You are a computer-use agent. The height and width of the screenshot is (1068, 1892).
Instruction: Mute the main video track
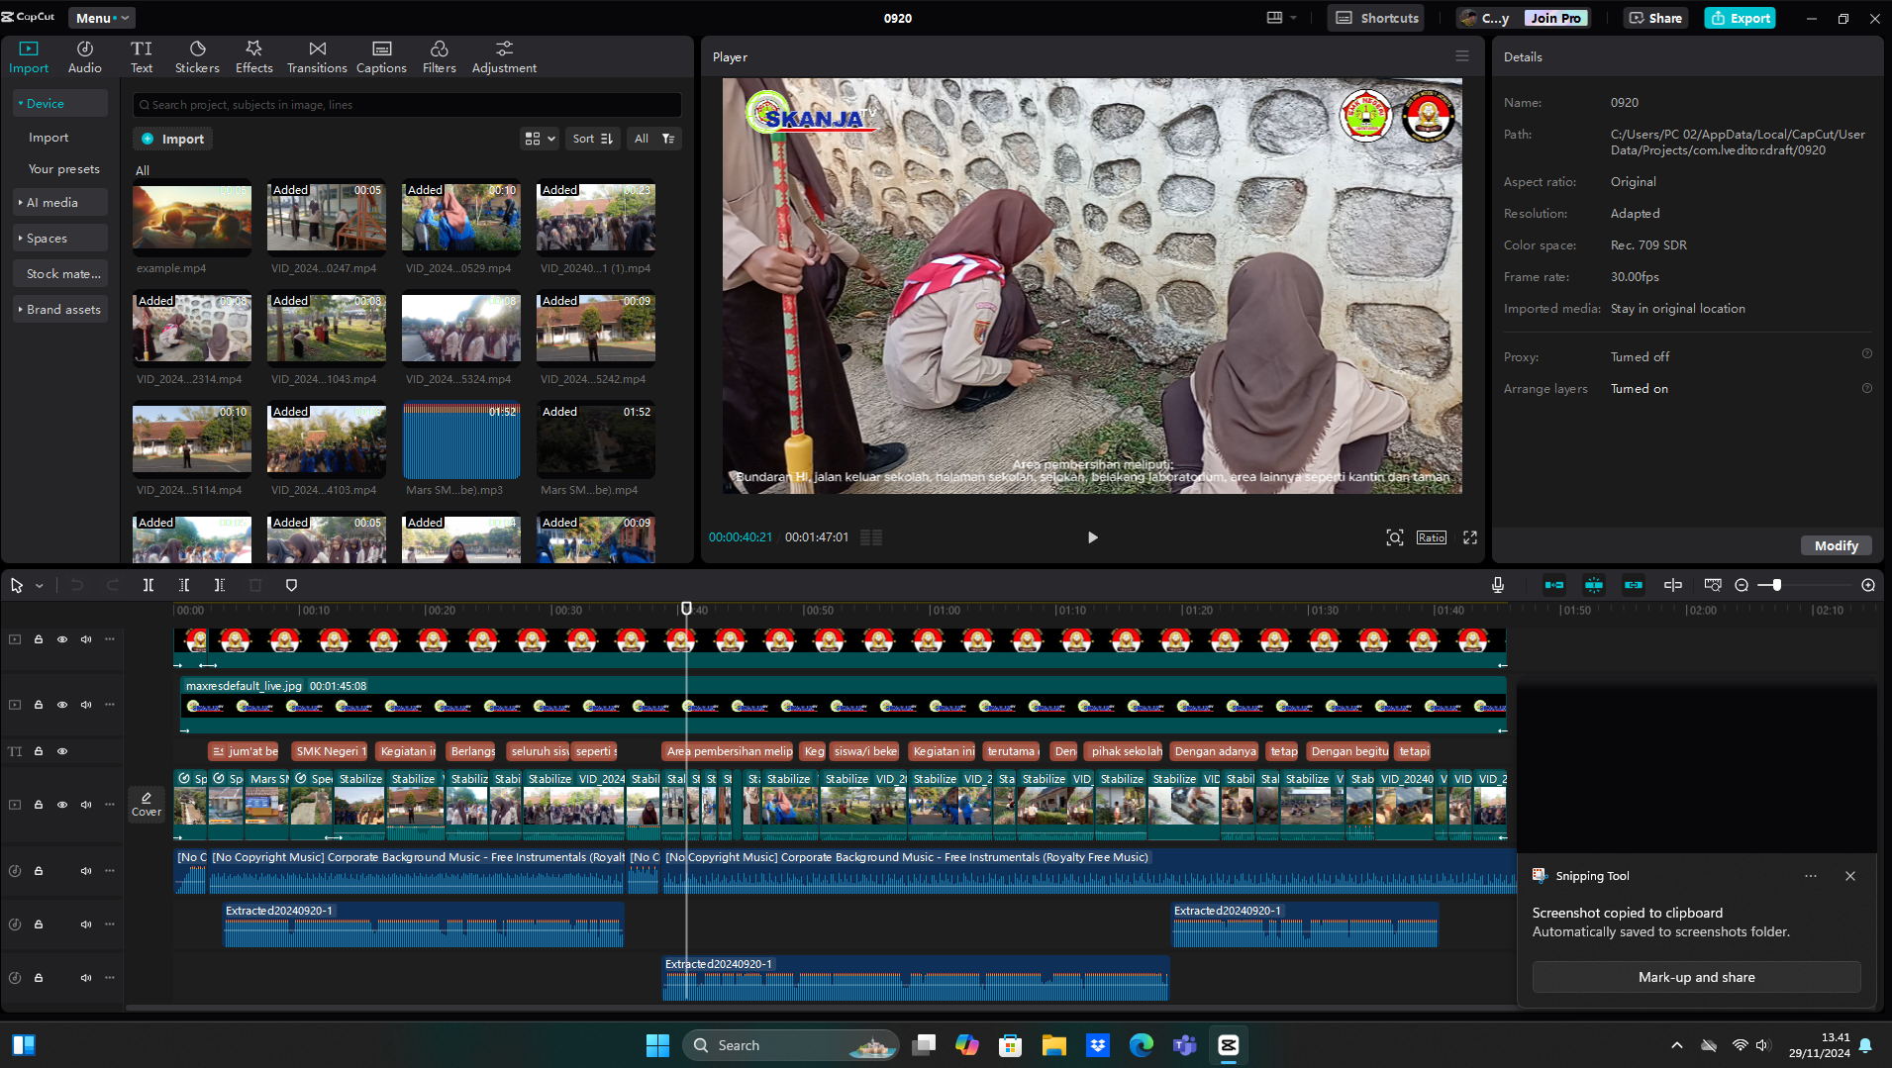tap(86, 805)
